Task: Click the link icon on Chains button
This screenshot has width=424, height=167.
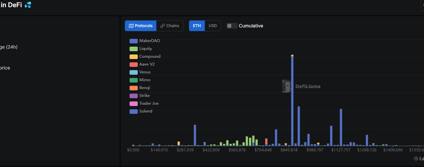Action: point(163,26)
